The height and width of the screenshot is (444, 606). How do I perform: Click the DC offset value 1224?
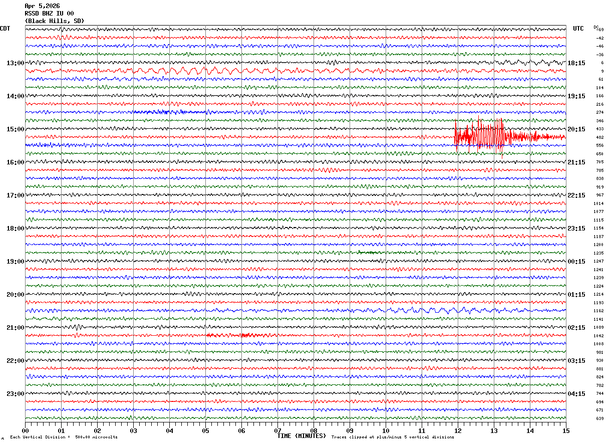click(x=599, y=286)
